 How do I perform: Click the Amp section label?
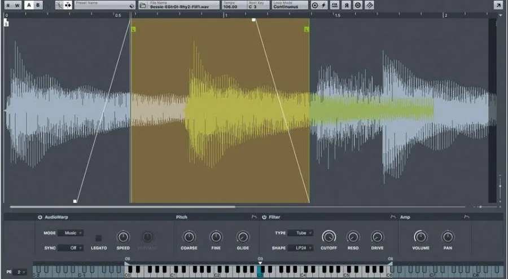pos(405,217)
